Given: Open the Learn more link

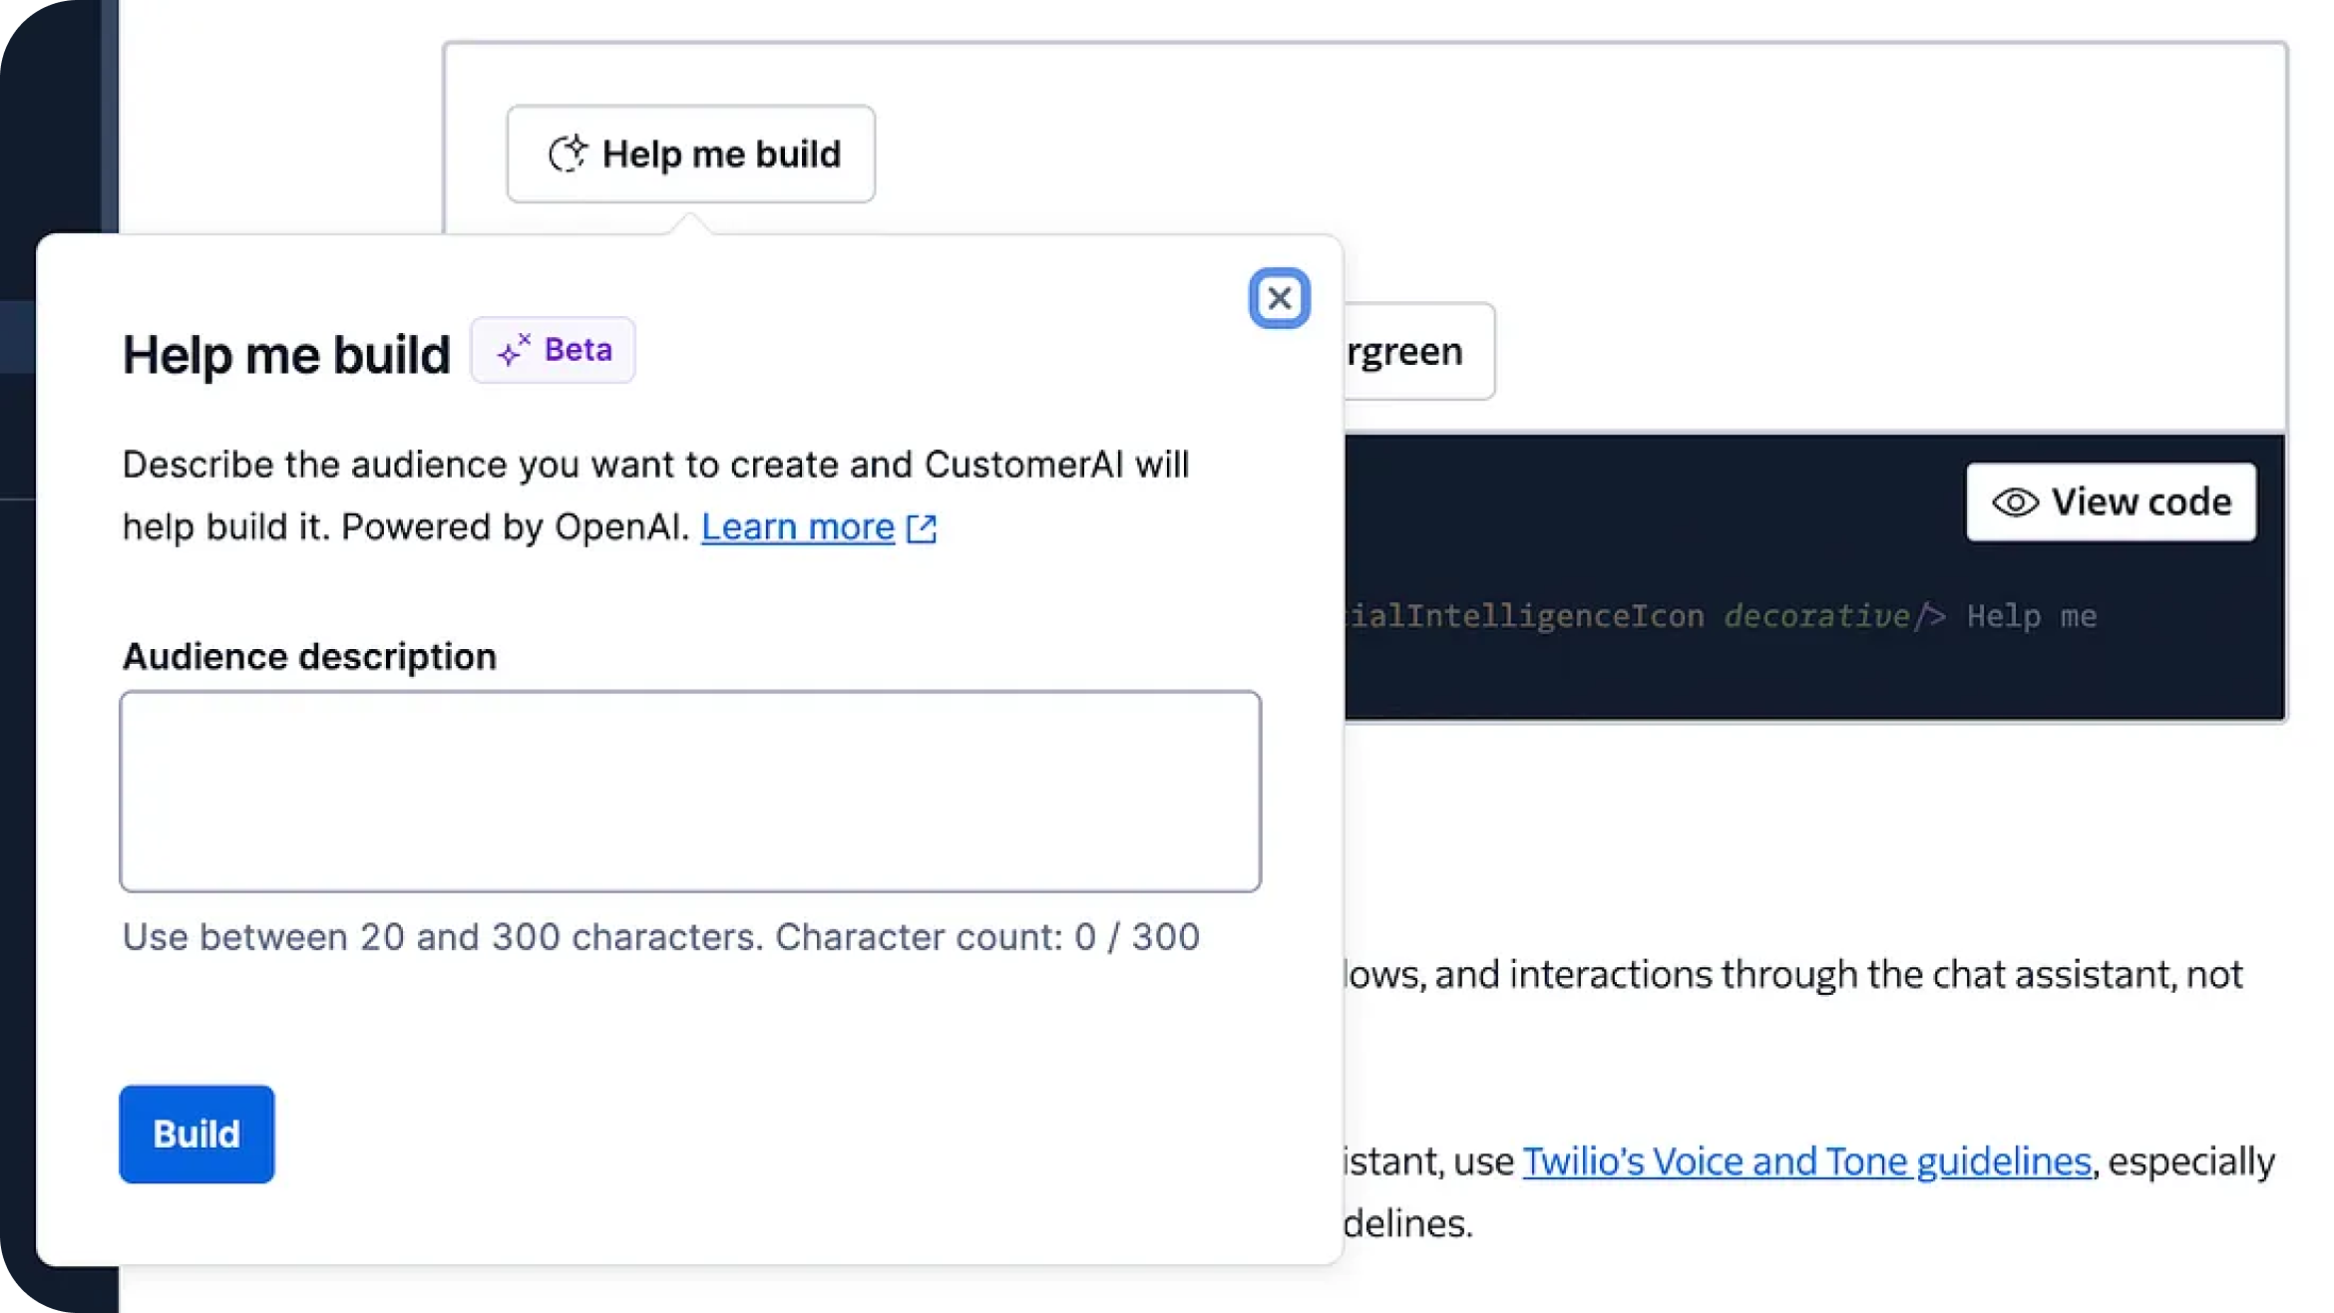Looking at the screenshot, I should tap(797, 527).
